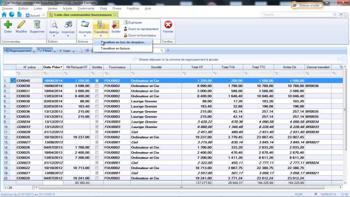This screenshot has height=197, width=350.
Task: Uncheck the Soldée checkbox for CD0034
Action: (x=97, y=121)
